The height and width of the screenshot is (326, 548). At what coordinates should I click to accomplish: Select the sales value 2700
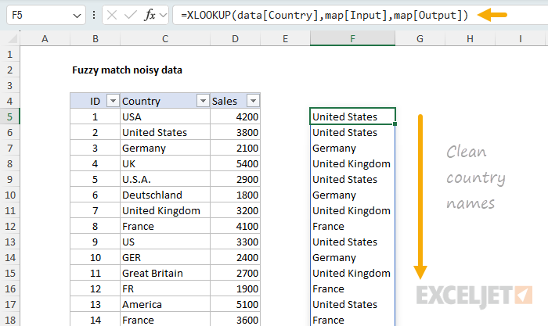coord(235,273)
